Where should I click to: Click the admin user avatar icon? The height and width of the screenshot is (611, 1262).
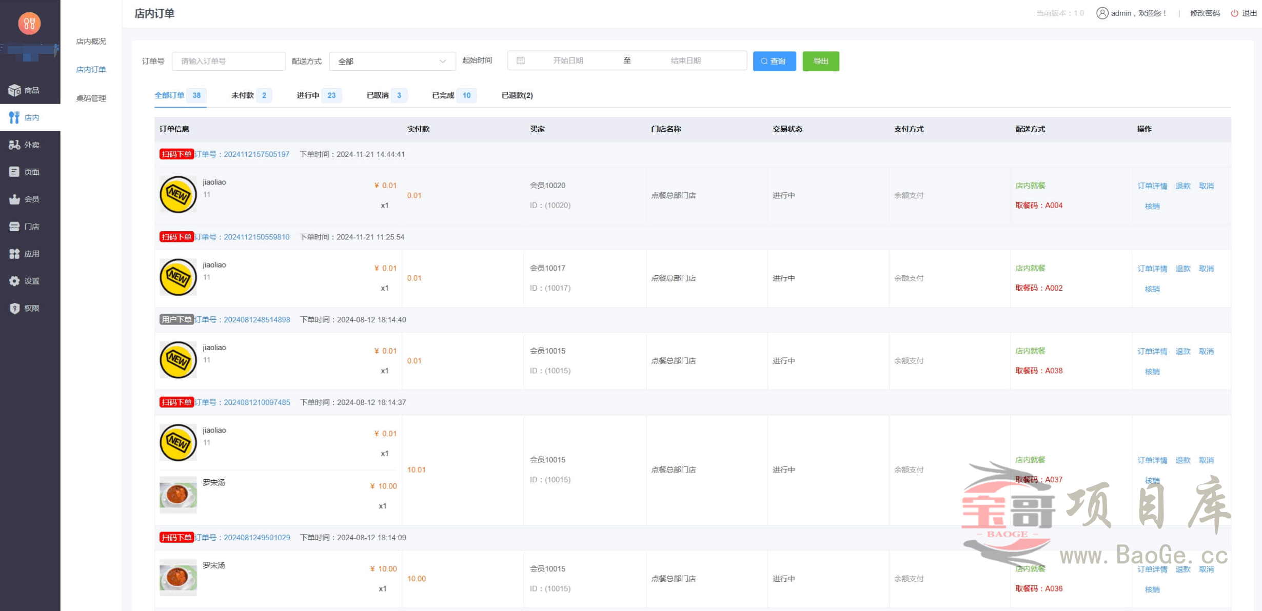(x=1102, y=13)
